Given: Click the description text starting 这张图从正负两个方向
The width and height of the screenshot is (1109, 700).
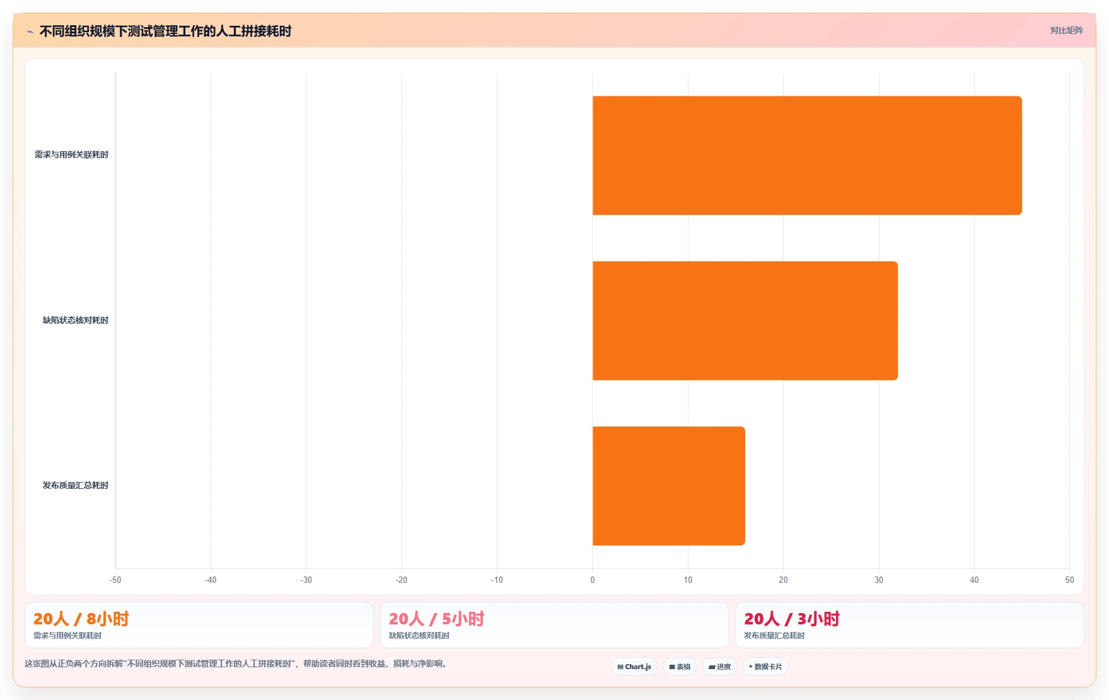Looking at the screenshot, I should pos(237,663).
